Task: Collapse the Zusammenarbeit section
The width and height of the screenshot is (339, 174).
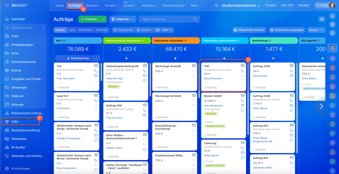Action: (x=43, y=28)
